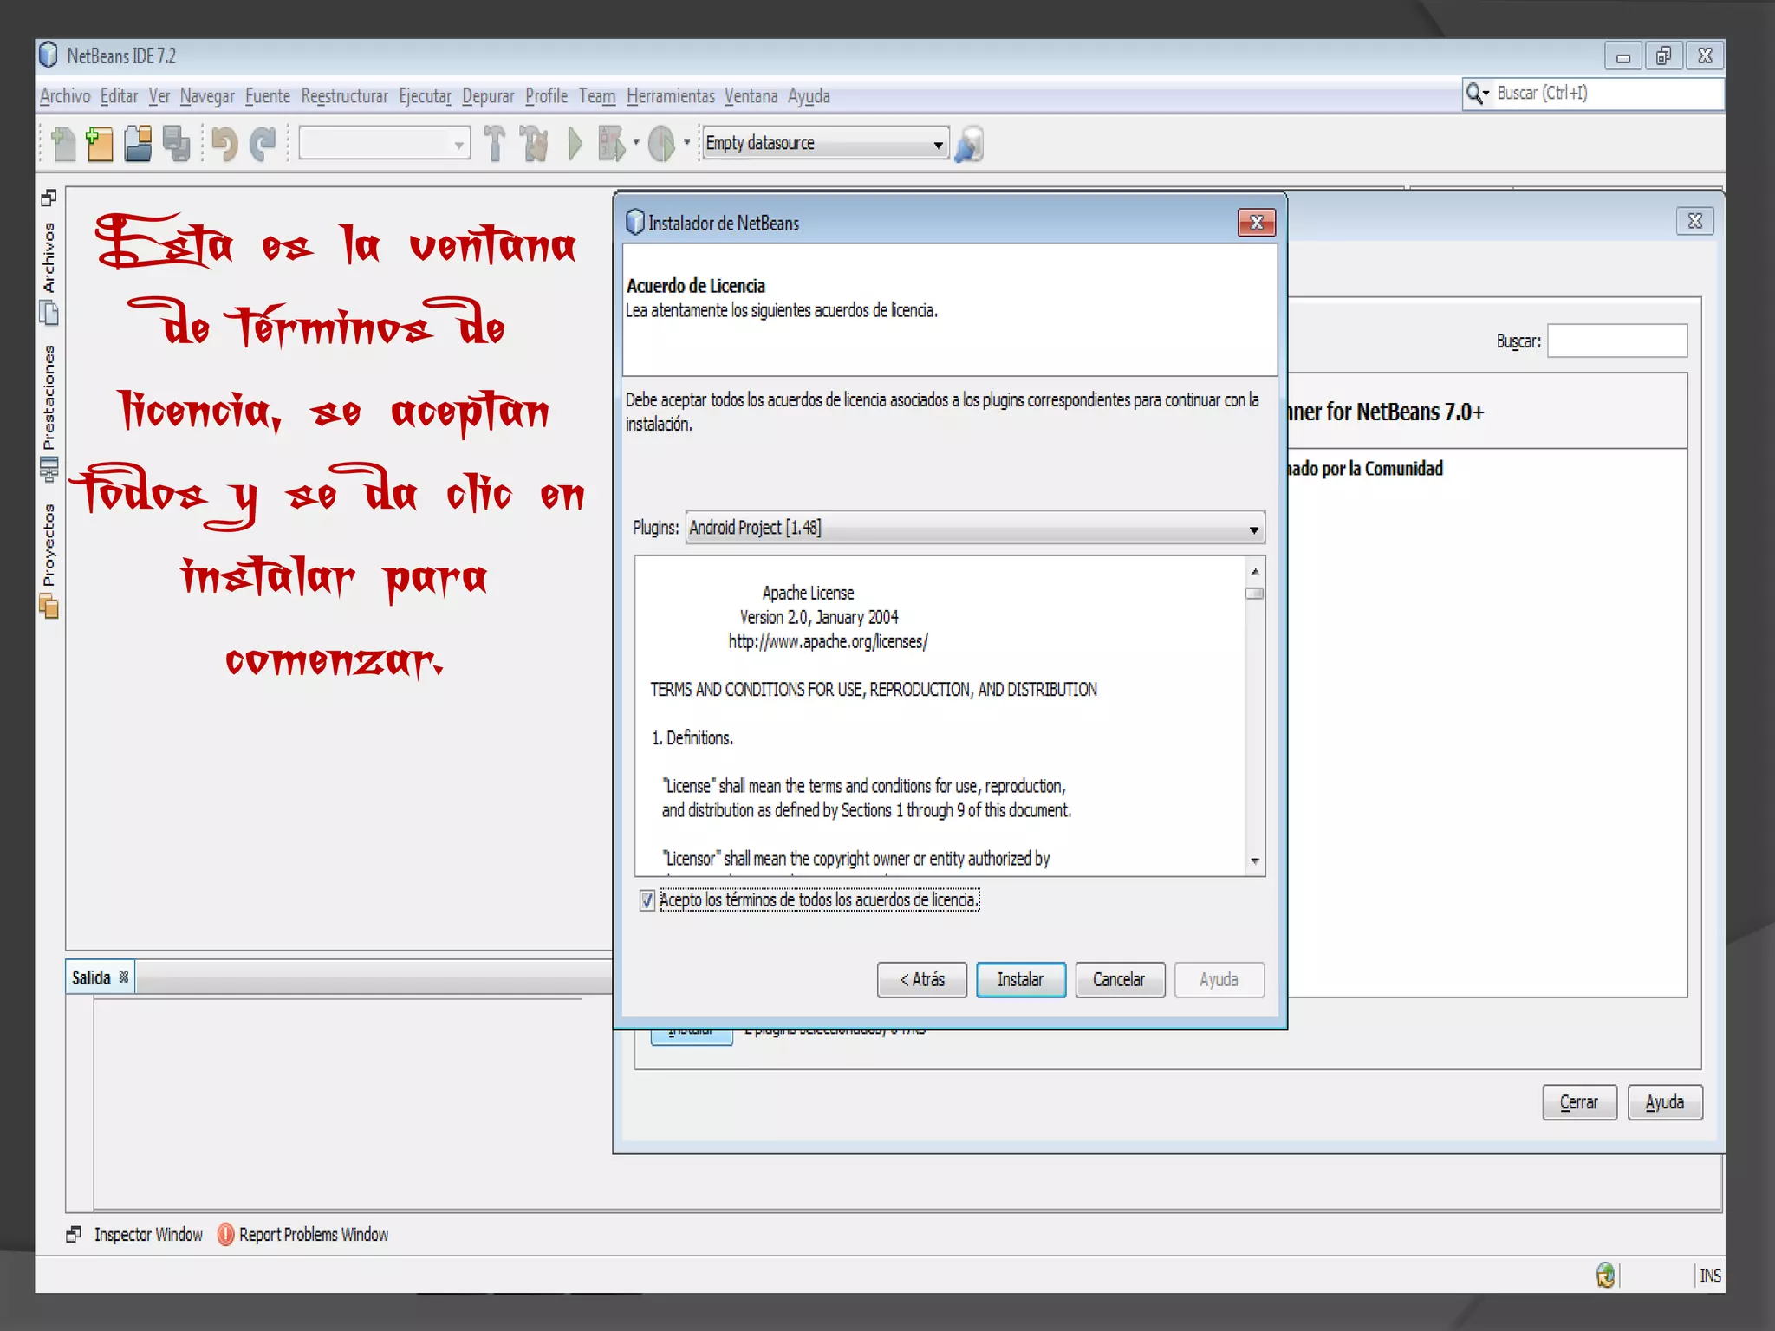Click the Atrás back button

(921, 979)
